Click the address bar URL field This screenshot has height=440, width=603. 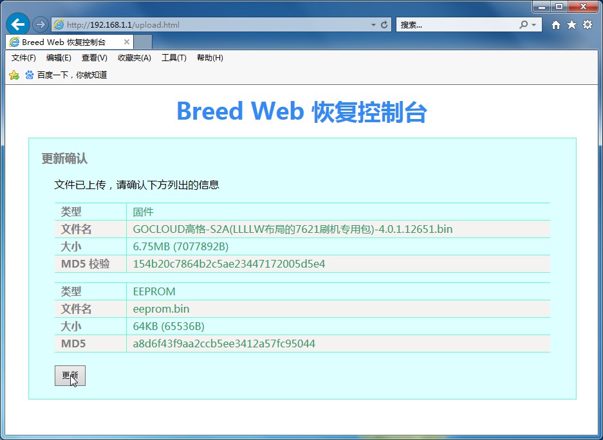(212, 25)
